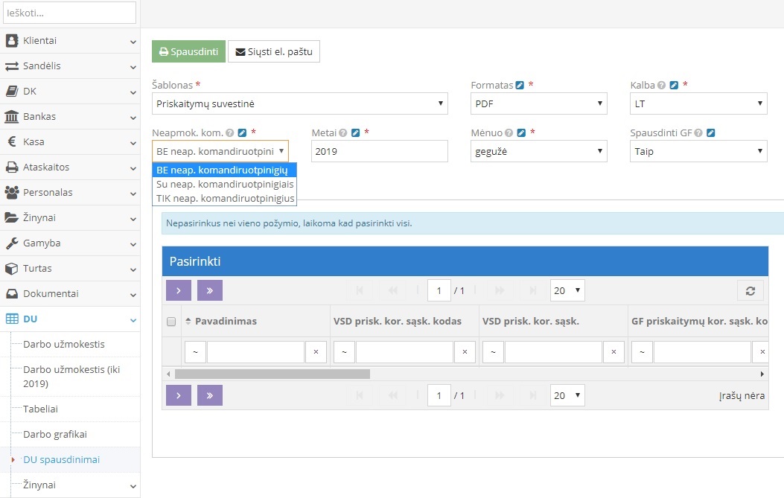Choose 'Su neap. komandiruotpinigiais' from the list
Viewport: 784px width, 498px height.
[225, 184]
